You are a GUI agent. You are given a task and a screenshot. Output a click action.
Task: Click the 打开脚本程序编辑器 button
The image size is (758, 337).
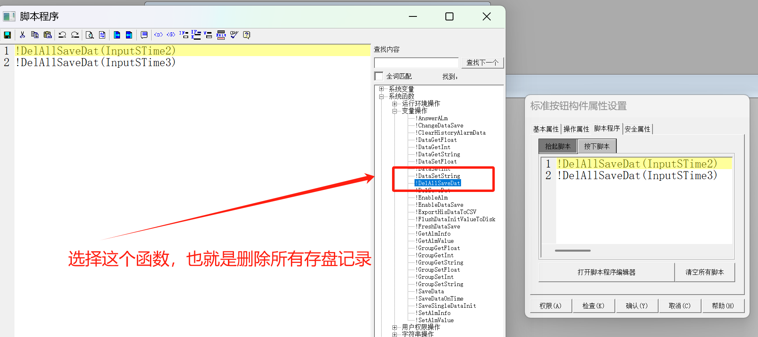click(x=606, y=272)
